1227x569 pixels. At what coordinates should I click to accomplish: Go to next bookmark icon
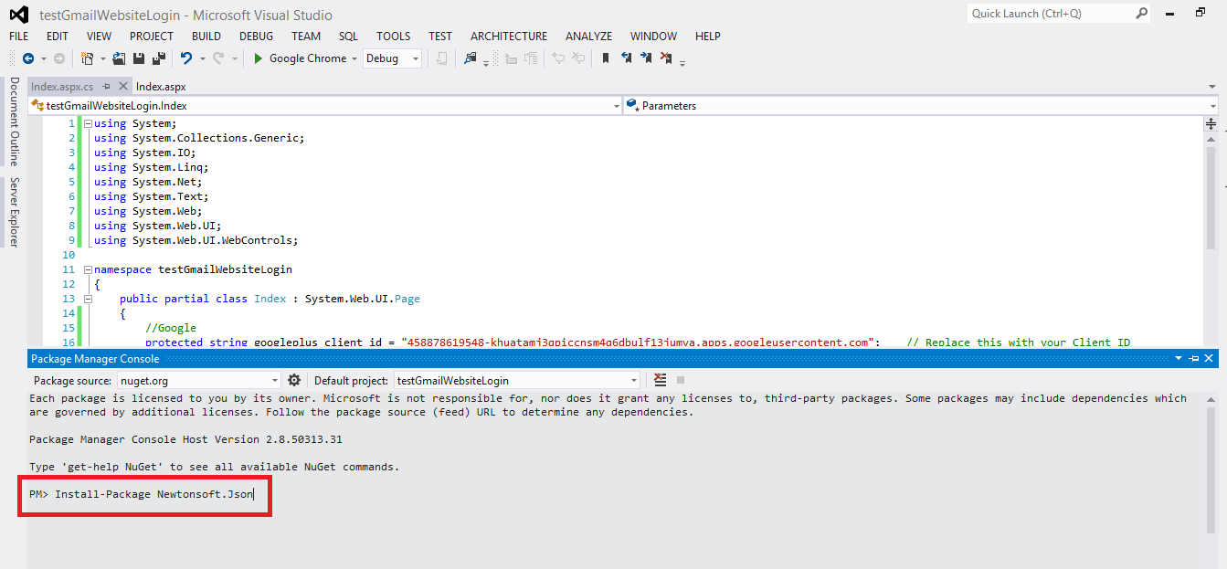tap(646, 58)
